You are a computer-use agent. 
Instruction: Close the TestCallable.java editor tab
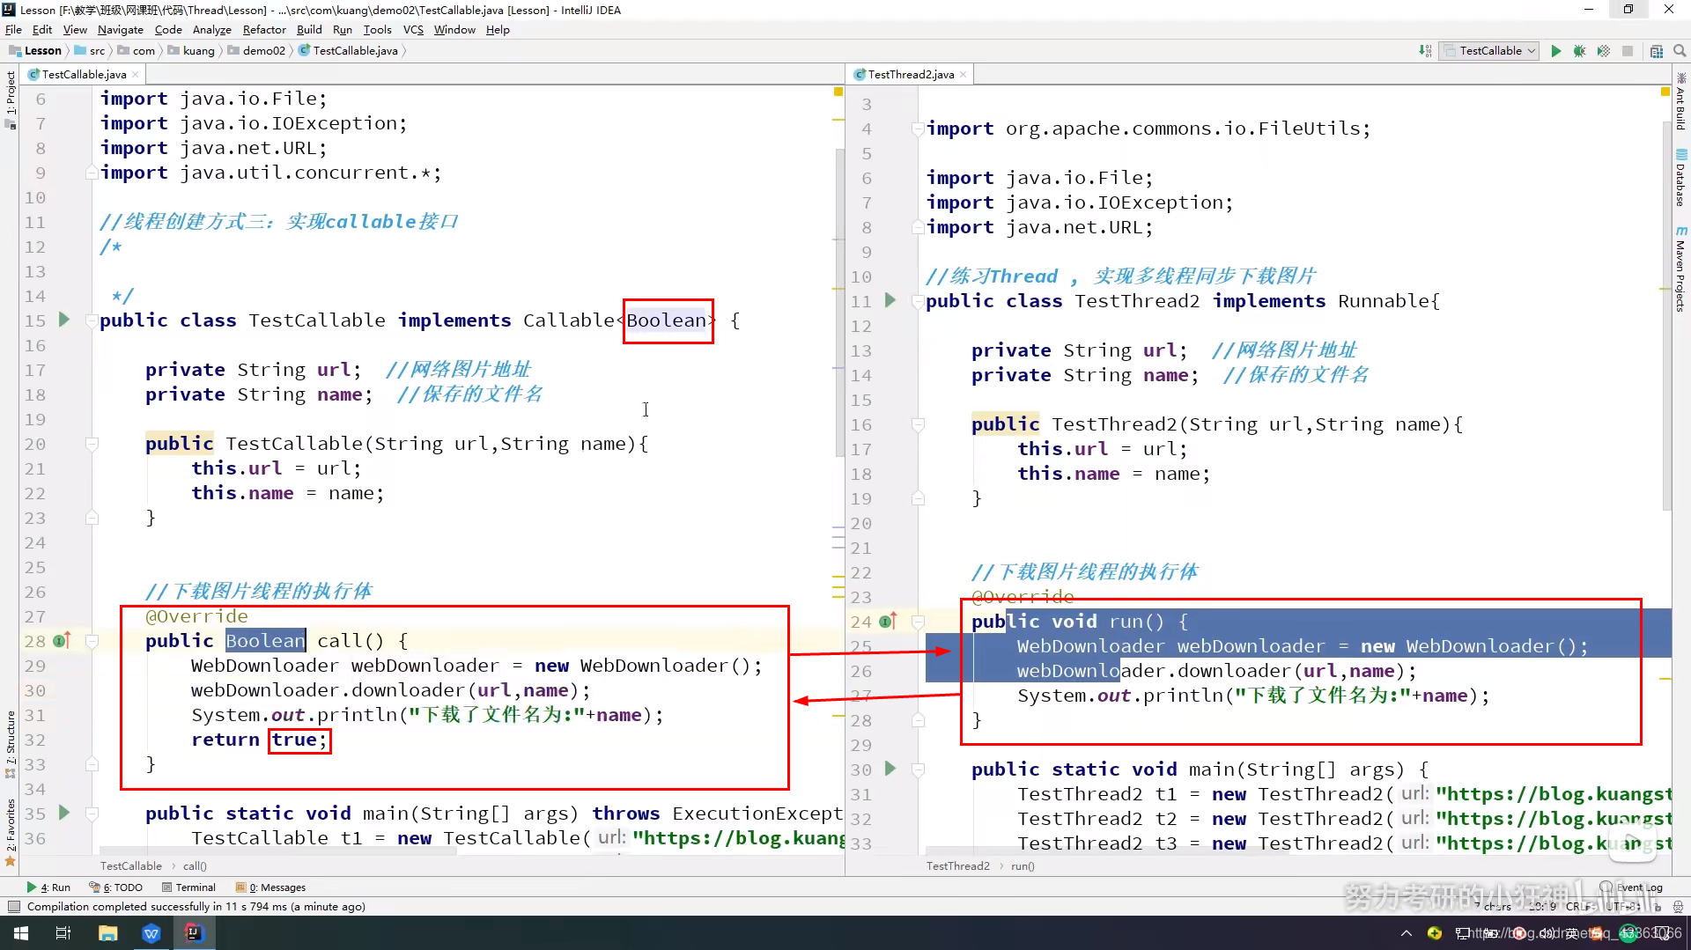[x=135, y=75]
